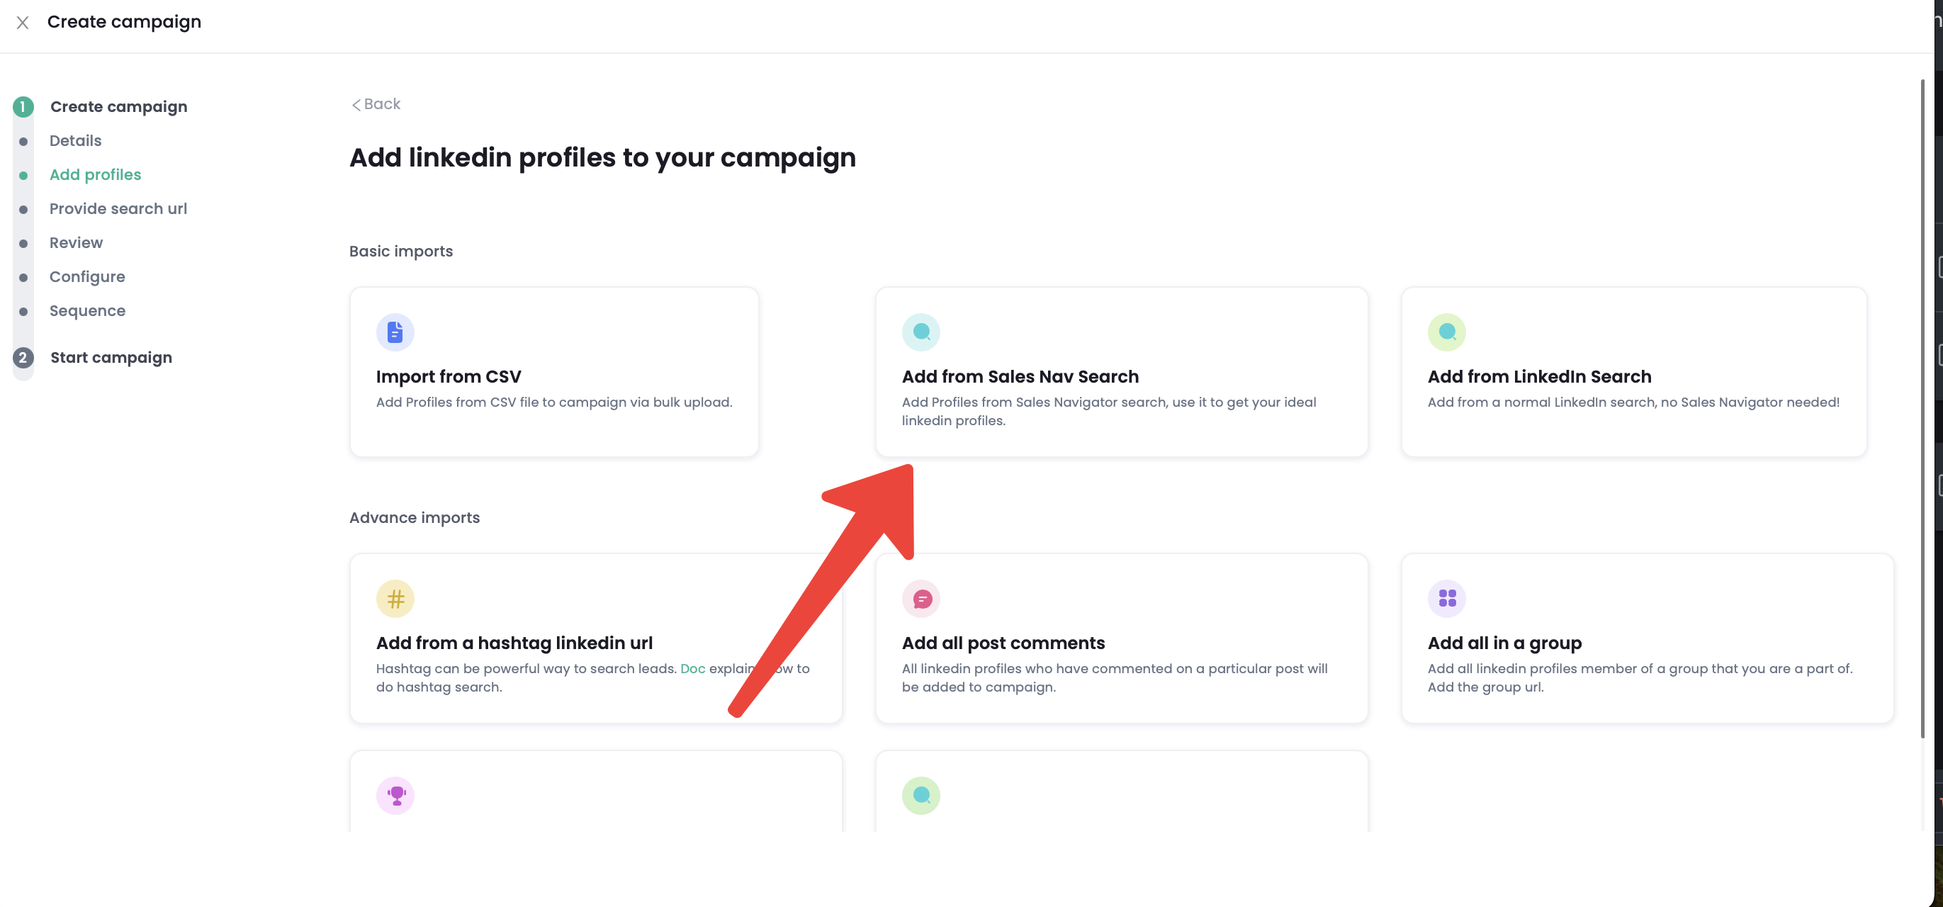
Task: Go back using the Back link
Action: coord(376,104)
